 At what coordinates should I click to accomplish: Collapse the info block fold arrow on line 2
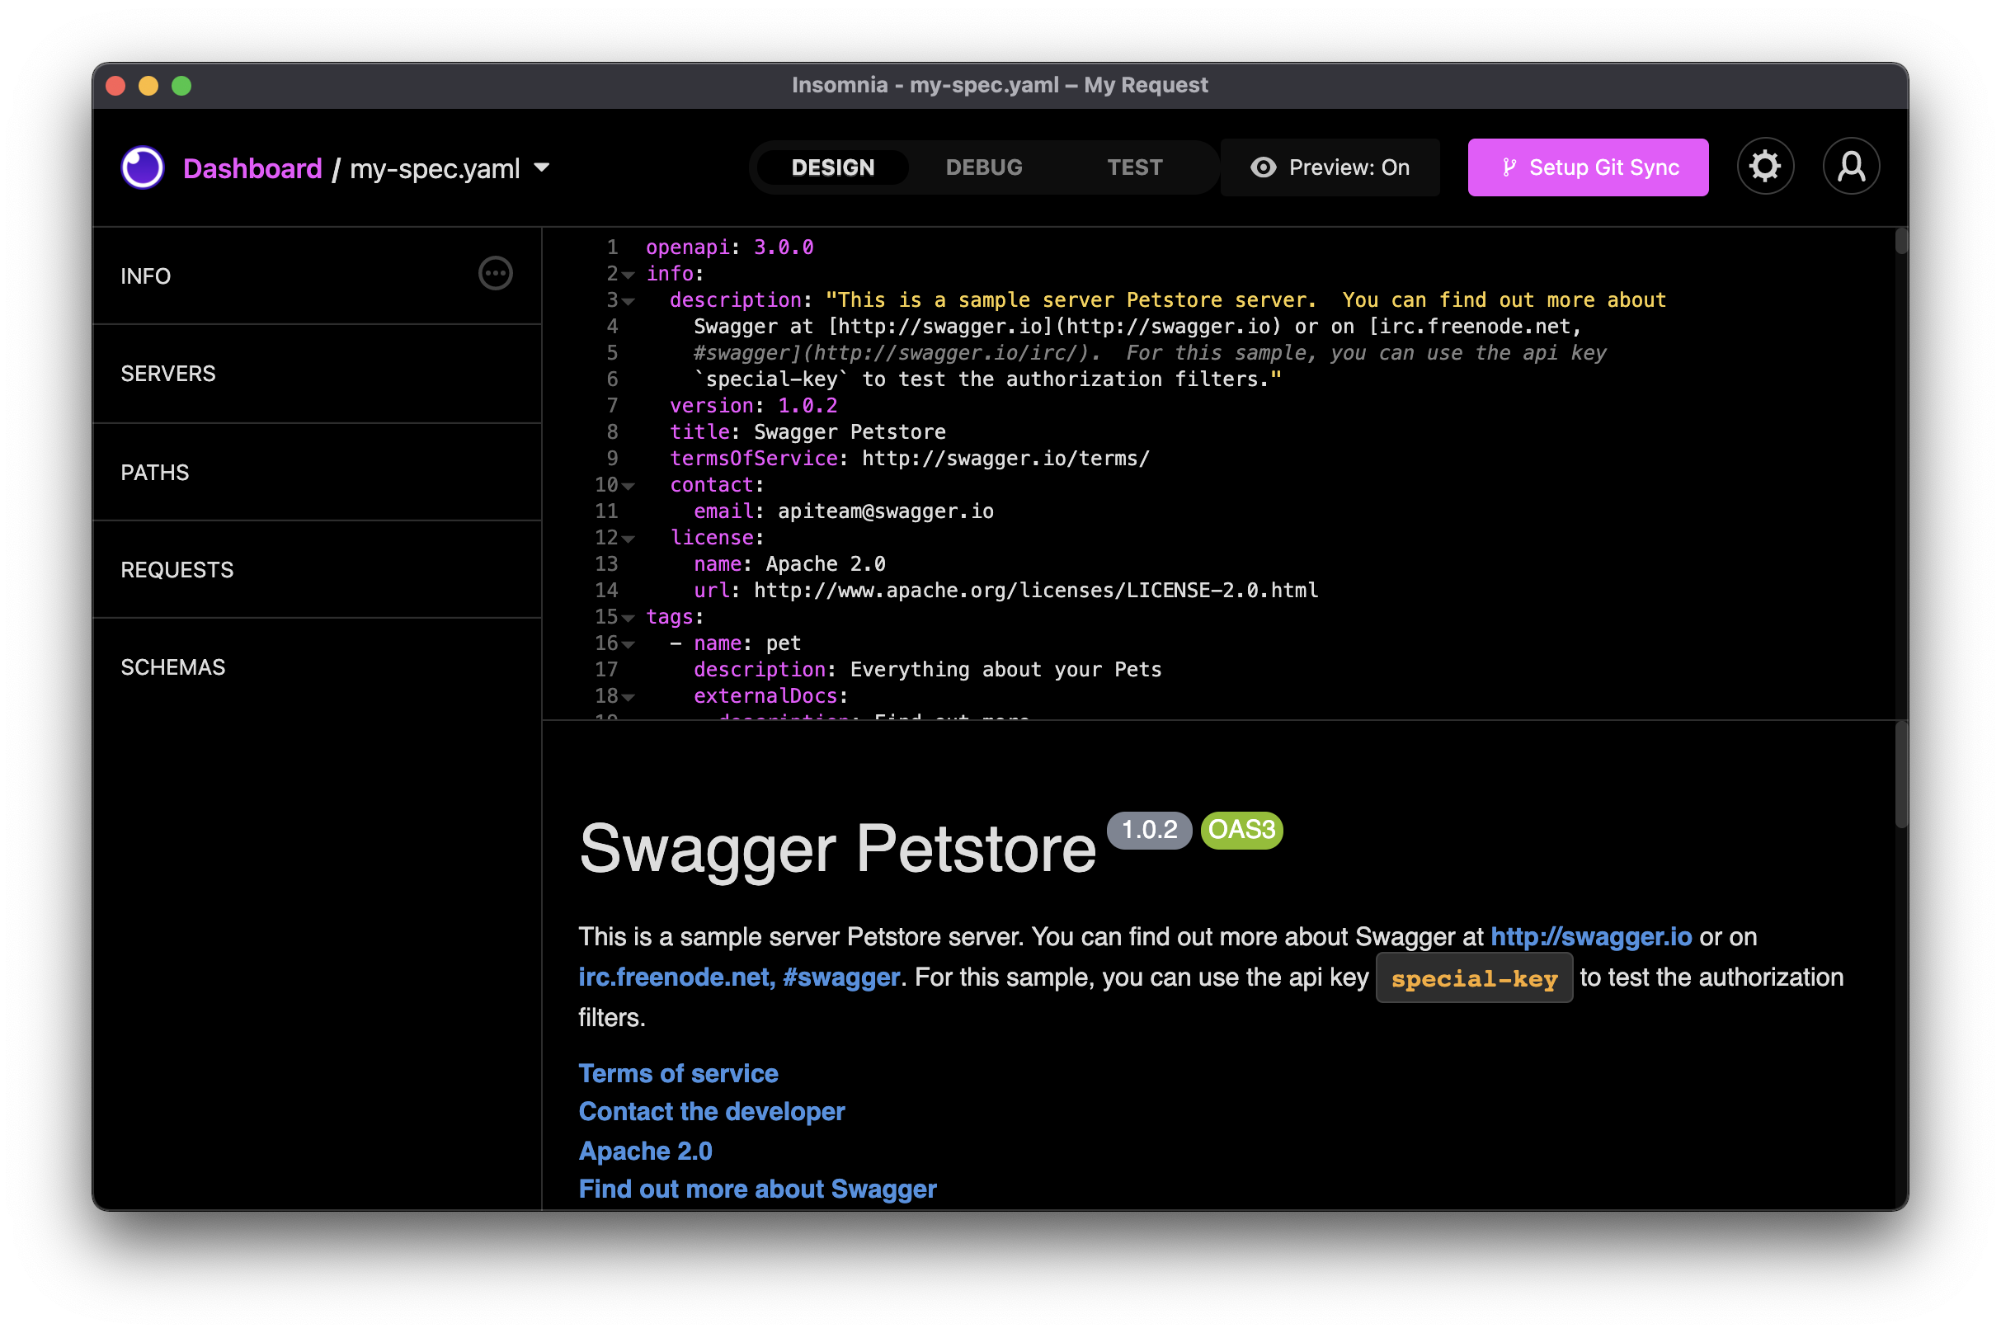pyautogui.click(x=629, y=276)
